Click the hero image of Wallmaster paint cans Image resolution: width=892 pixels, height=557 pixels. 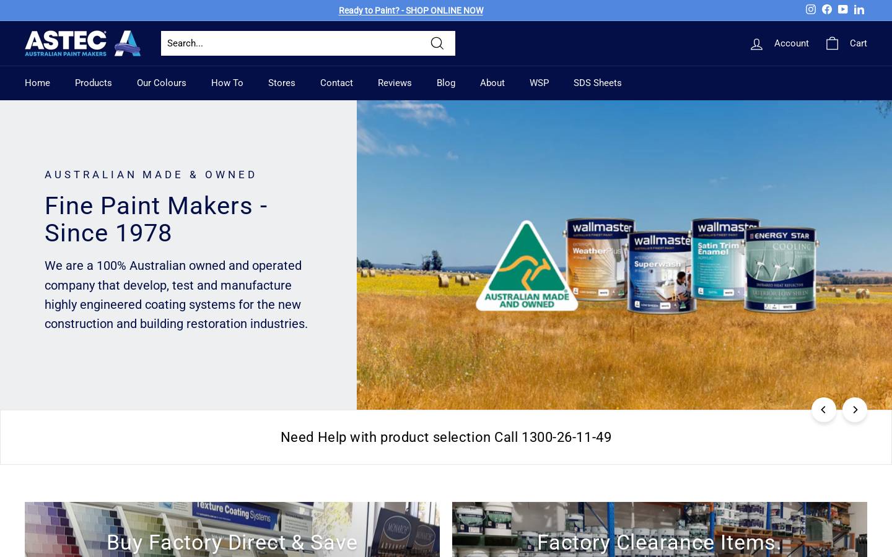point(624,255)
